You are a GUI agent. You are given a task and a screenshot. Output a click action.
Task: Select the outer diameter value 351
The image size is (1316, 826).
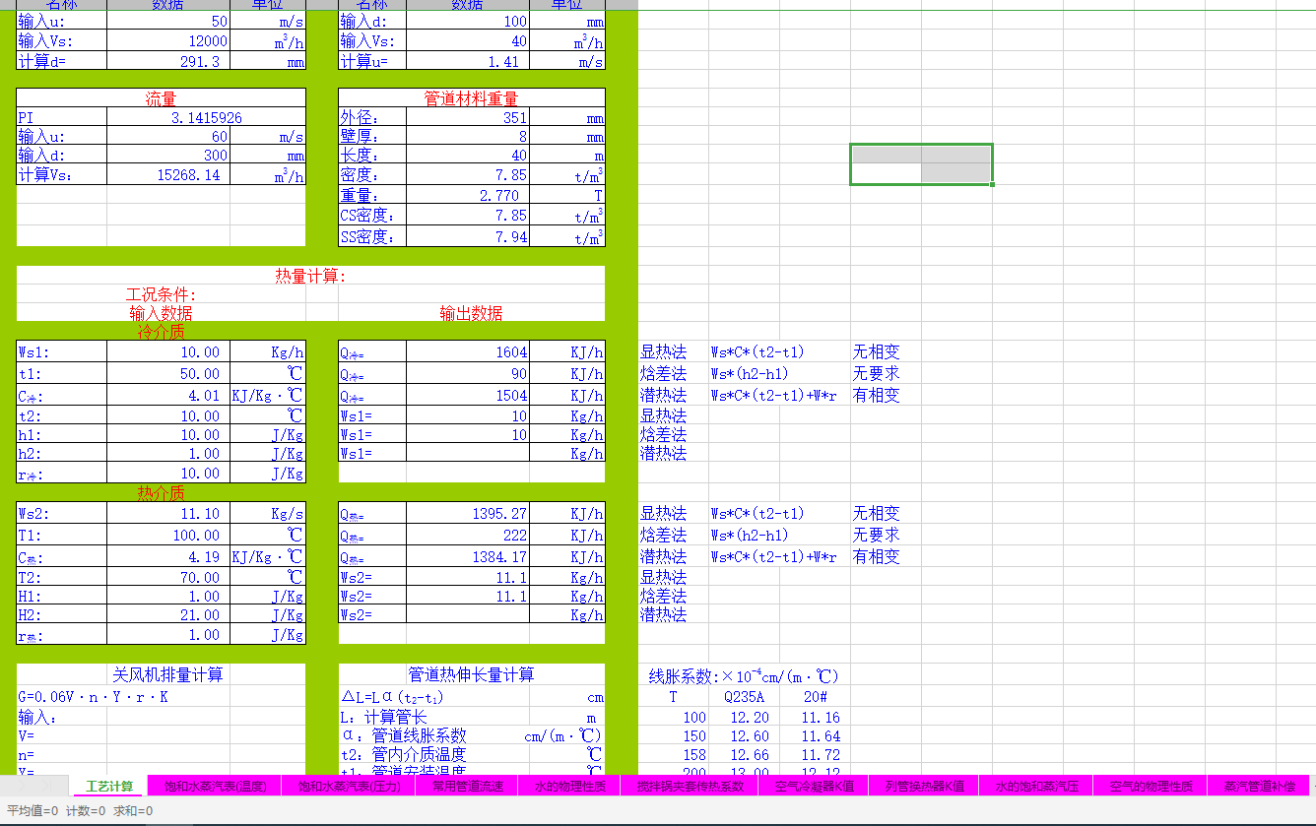click(x=468, y=118)
